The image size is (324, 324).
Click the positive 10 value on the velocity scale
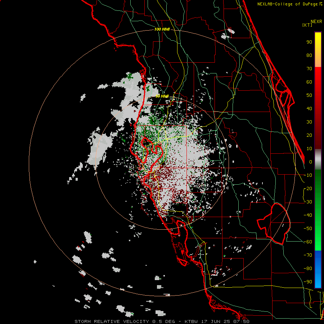point(309,149)
